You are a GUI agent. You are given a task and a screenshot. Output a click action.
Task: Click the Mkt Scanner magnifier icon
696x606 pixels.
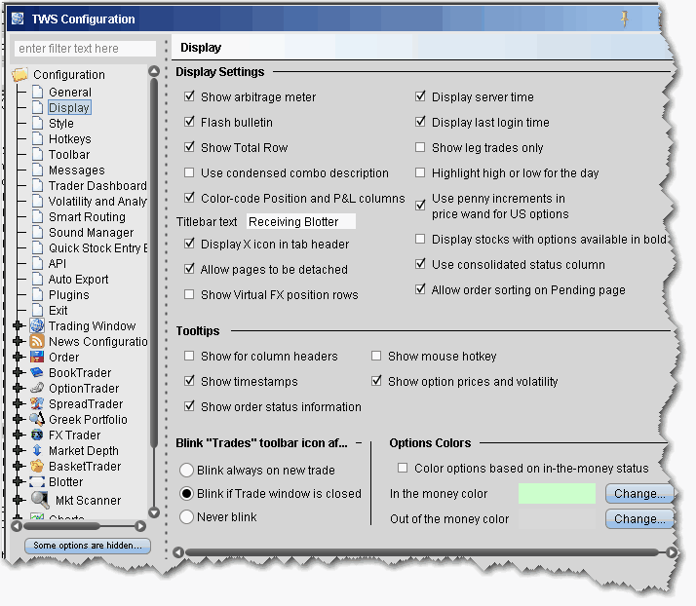click(40, 500)
